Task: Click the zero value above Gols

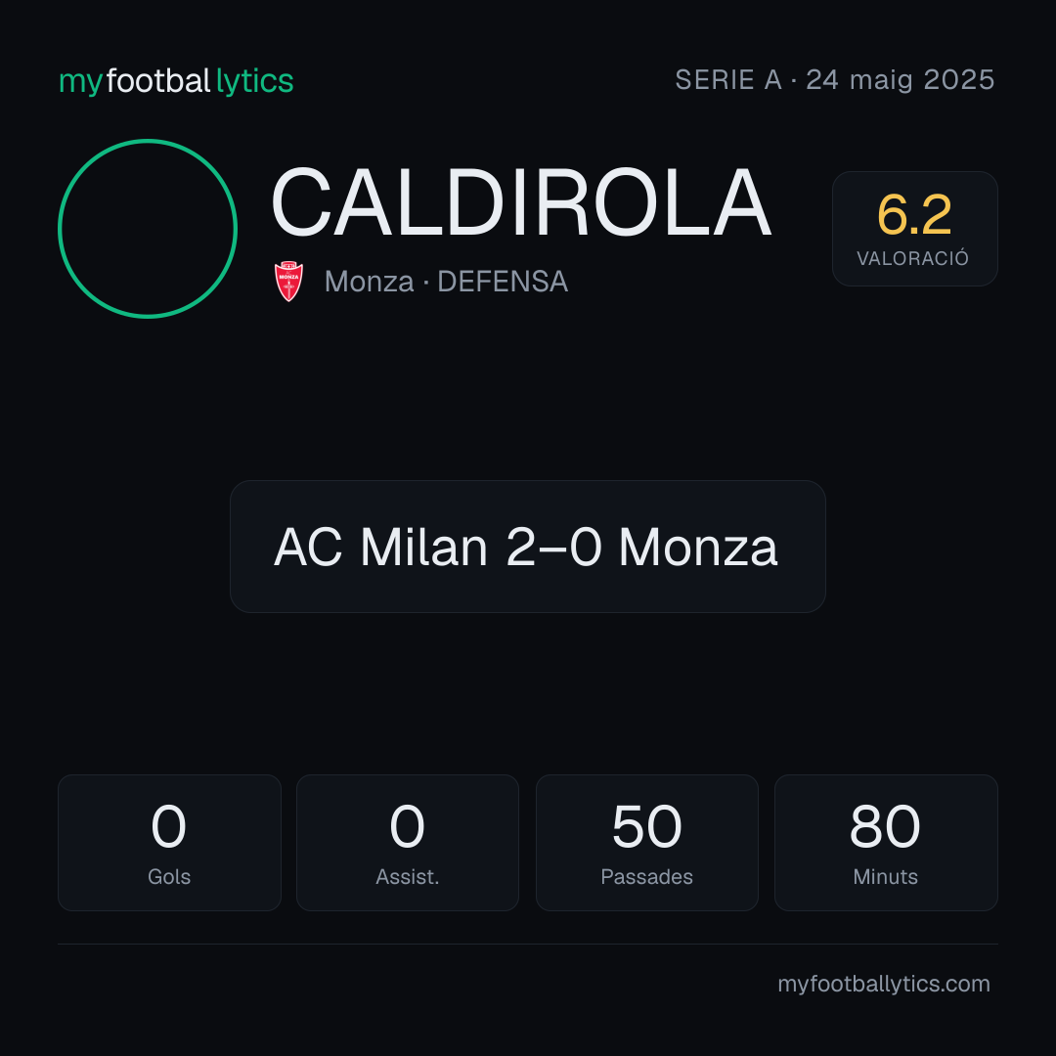Action: click(168, 826)
